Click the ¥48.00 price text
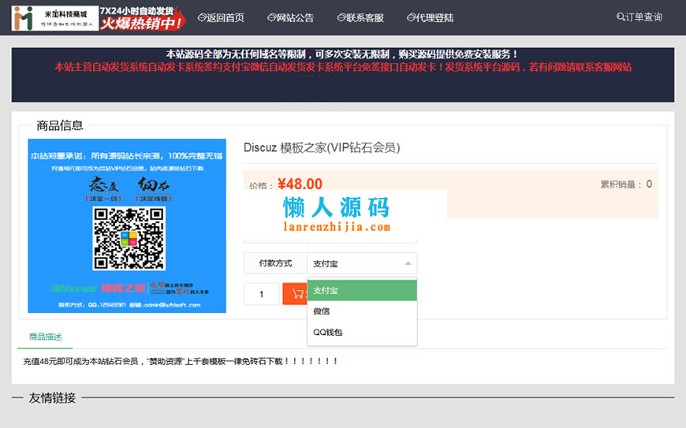The height and width of the screenshot is (428, 686). [300, 184]
